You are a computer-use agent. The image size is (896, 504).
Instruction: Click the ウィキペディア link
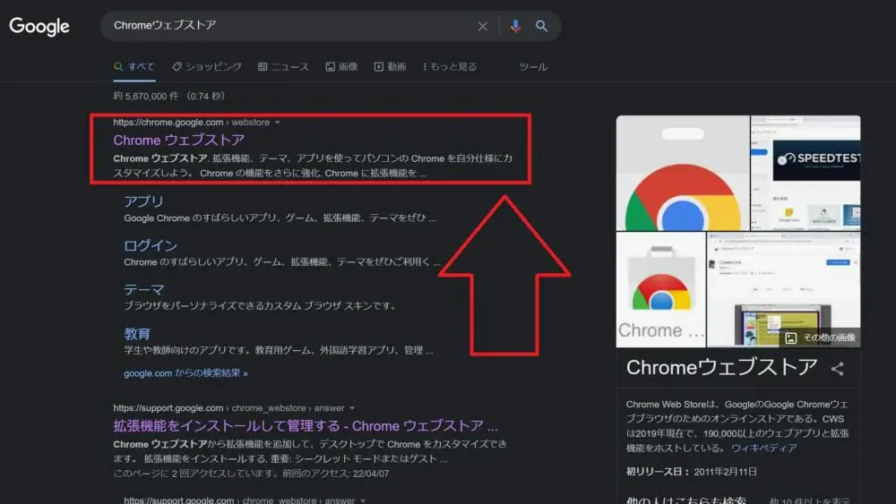[763, 448]
